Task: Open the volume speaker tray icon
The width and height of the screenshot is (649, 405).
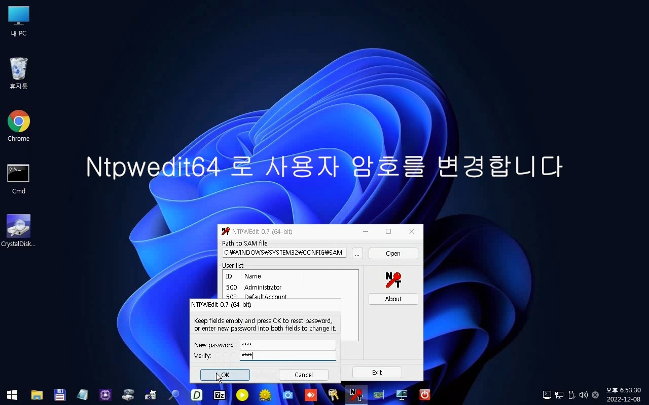Action: coord(583,395)
